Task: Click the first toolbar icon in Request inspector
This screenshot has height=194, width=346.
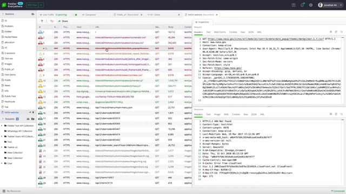Action: click(331, 32)
